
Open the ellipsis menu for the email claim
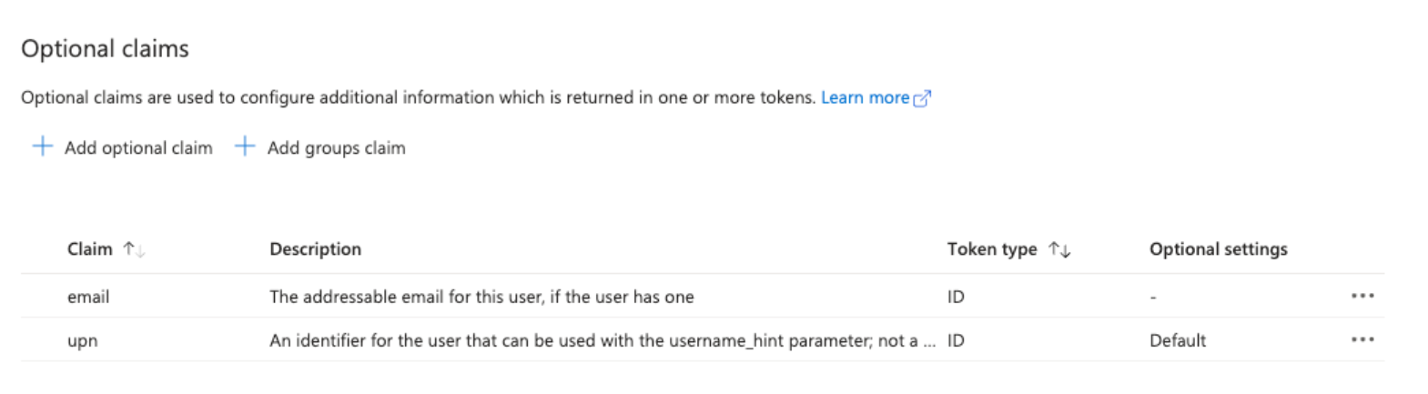(1362, 297)
